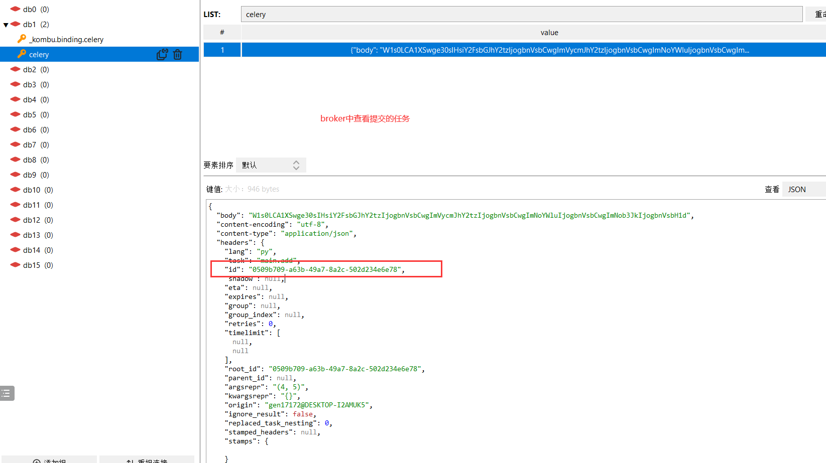Open the sort order dropdown 默认

pos(271,165)
